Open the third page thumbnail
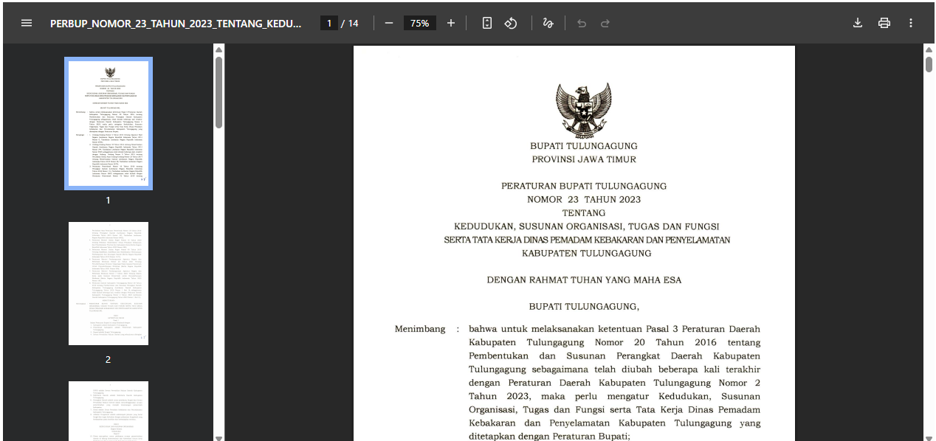Screen dimensions: 936x441 (x=109, y=411)
